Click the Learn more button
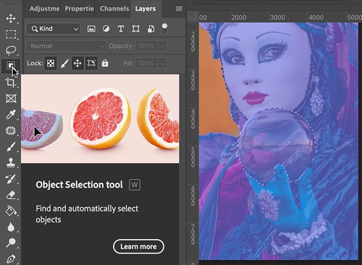Viewport: 362px width, 265px height. point(139,246)
